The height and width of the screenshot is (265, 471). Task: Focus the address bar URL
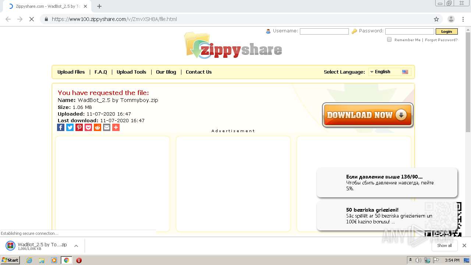114,19
